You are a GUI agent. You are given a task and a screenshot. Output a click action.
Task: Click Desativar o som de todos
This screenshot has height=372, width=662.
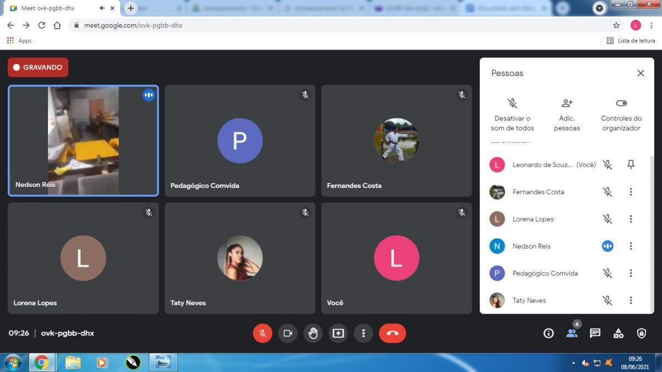tap(512, 115)
